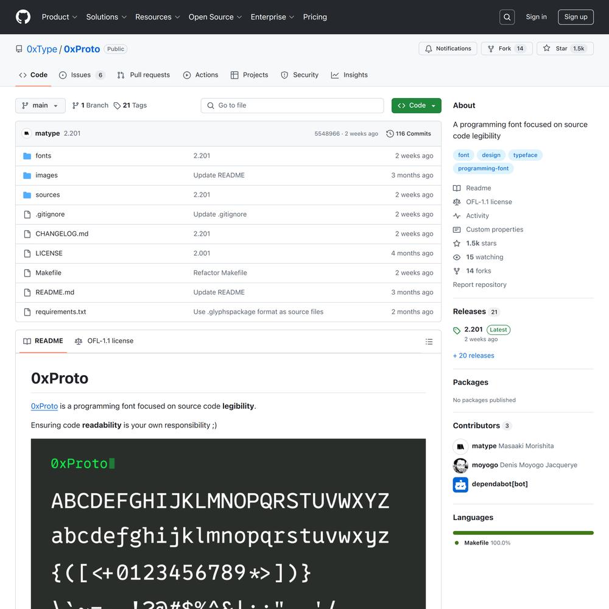
Task: Open the 1 Branch link
Action: pyautogui.click(x=91, y=105)
